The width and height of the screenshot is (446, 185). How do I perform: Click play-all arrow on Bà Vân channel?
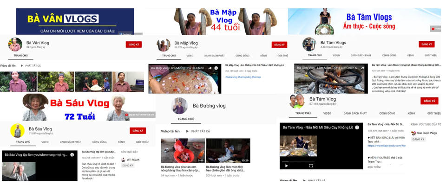pyautogui.click(x=22, y=65)
